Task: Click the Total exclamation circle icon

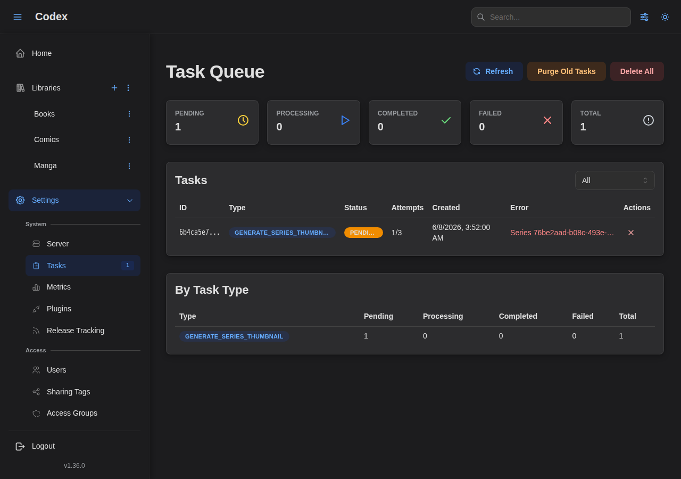Action: 649,120
